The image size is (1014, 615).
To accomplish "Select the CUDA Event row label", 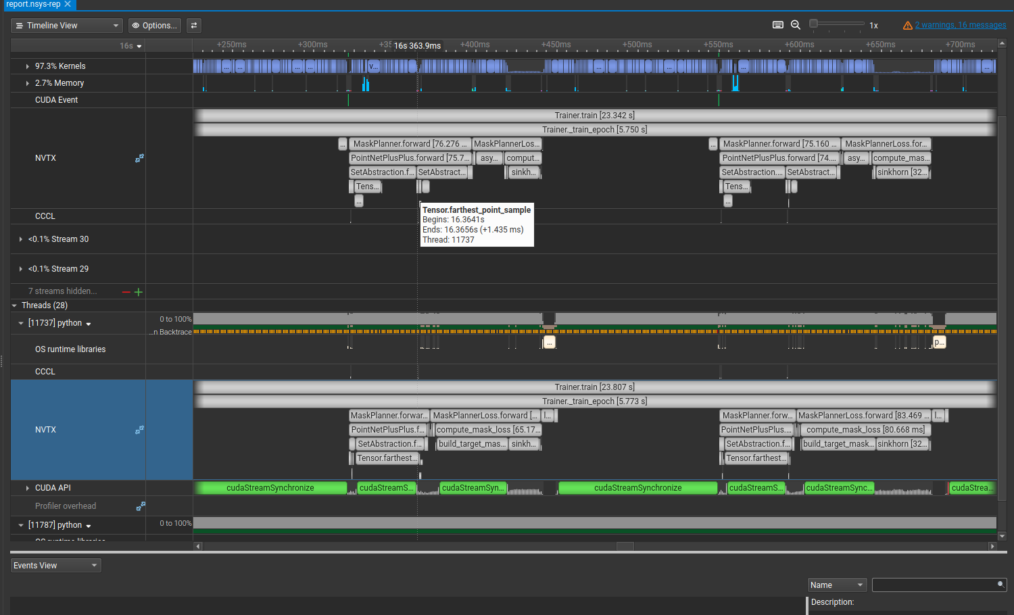I will (57, 100).
